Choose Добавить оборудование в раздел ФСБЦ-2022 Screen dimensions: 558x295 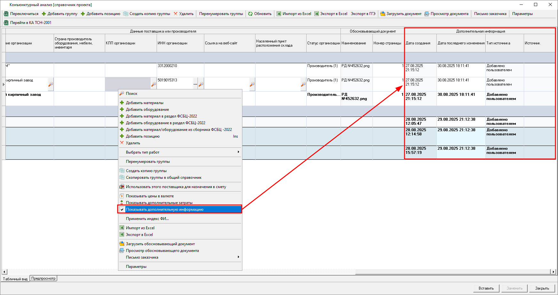pyautogui.click(x=180, y=123)
